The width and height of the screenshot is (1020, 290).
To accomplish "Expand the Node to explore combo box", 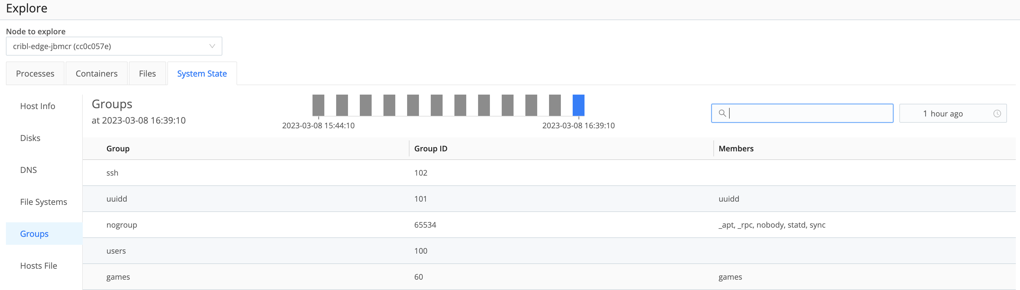I will click(114, 46).
